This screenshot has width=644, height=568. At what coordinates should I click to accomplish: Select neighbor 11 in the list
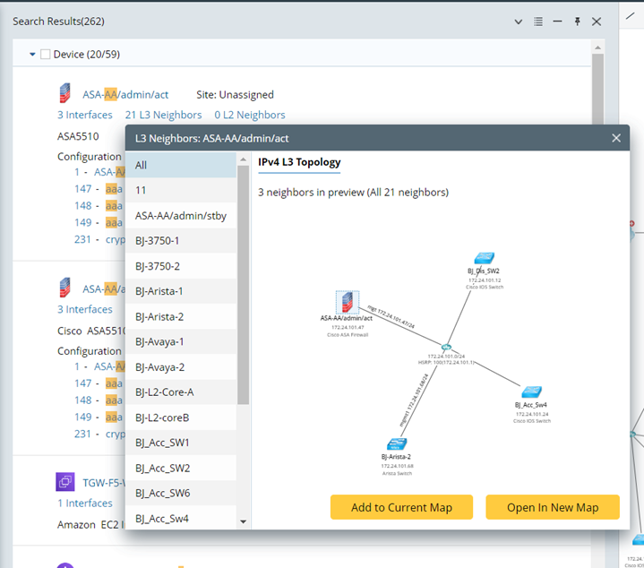point(181,190)
